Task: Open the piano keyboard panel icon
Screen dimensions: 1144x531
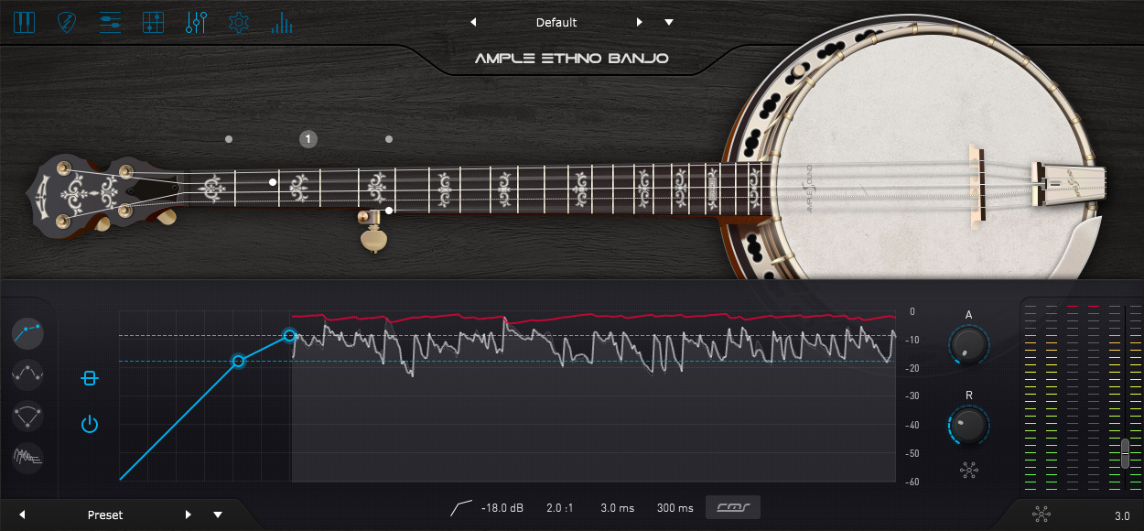Action: pos(24,22)
